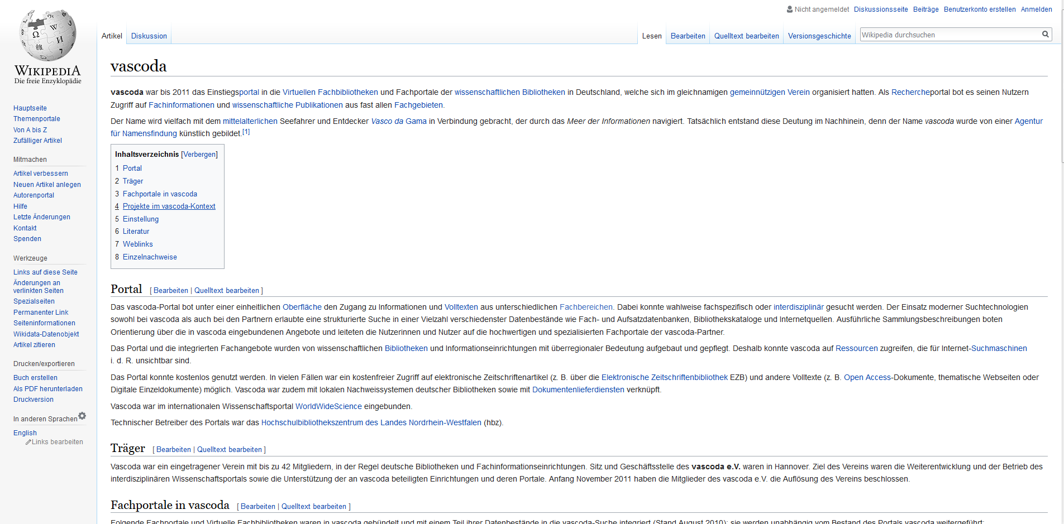Click Als PDF herunterladen link
The width and height of the screenshot is (1064, 524).
point(48,389)
